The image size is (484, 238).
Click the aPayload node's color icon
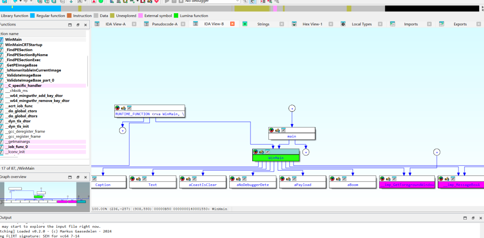tap(283, 178)
